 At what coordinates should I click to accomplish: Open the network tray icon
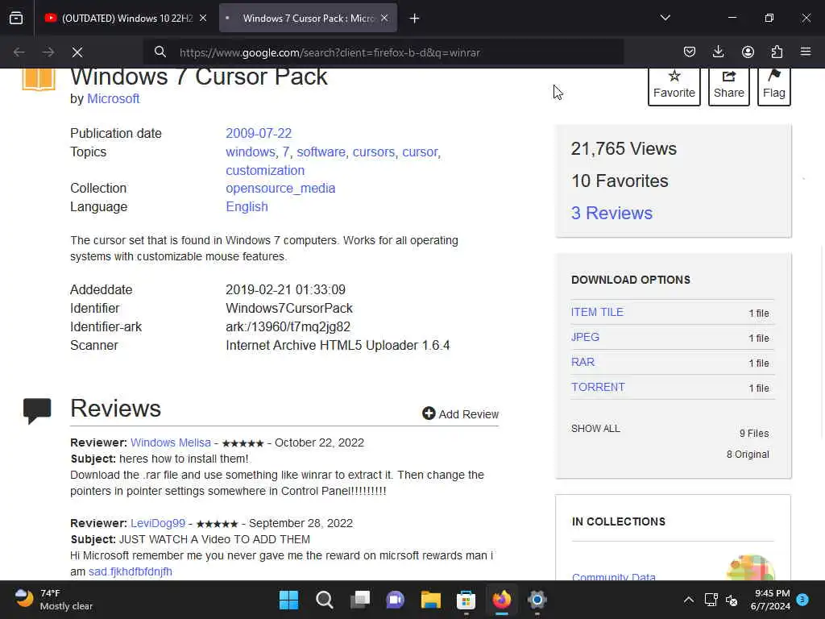point(711,600)
